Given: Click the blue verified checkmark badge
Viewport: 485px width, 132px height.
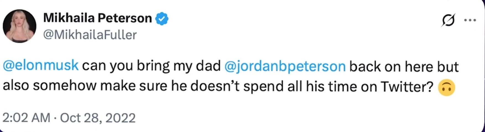Looking at the screenshot, I should coord(162,19).
